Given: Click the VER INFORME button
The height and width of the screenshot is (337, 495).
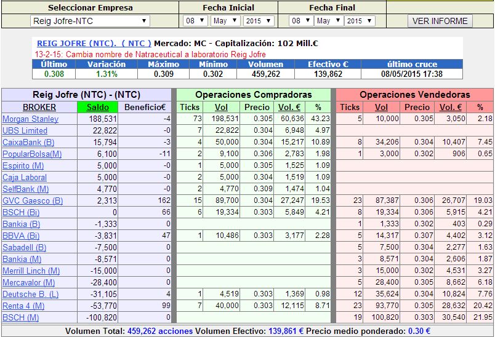Looking at the screenshot, I should click(440, 21).
